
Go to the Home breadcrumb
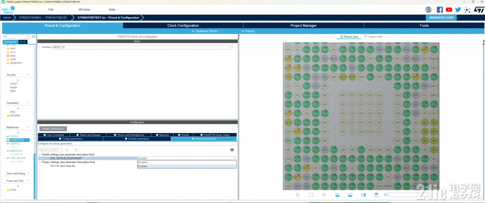7,18
